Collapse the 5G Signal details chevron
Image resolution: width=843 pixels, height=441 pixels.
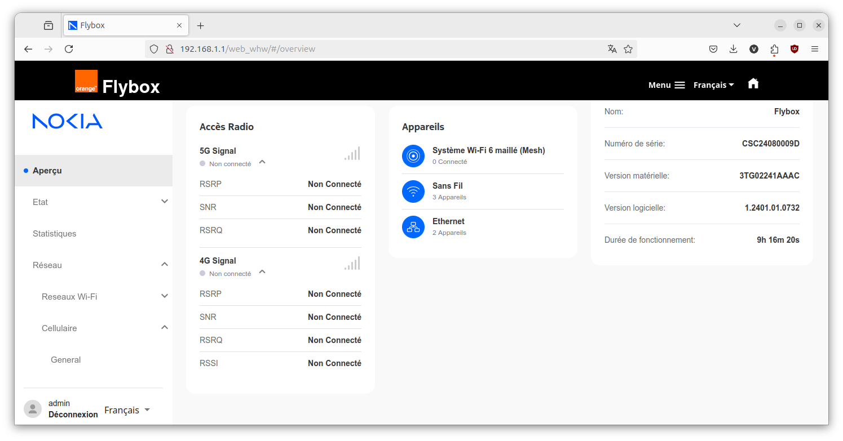click(x=262, y=162)
